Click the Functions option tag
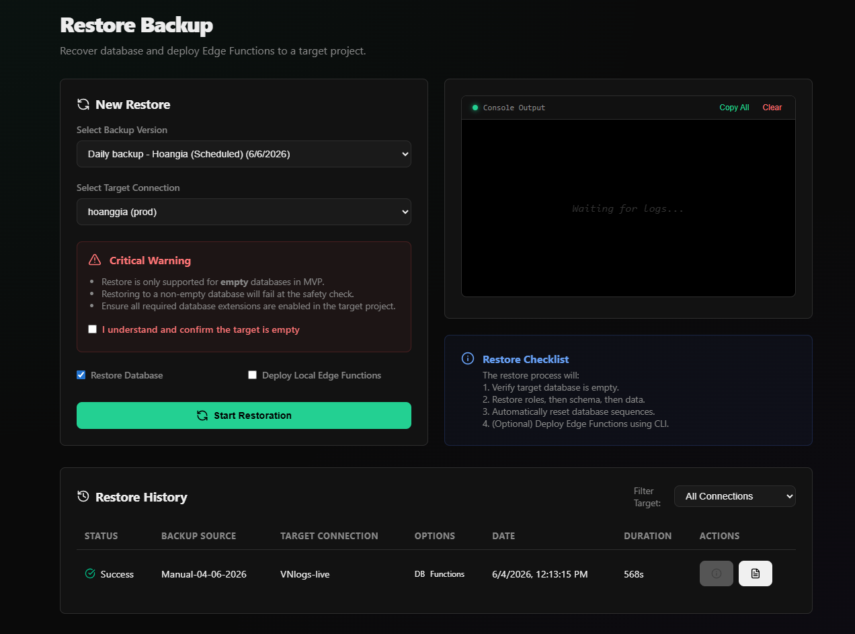 pos(447,574)
